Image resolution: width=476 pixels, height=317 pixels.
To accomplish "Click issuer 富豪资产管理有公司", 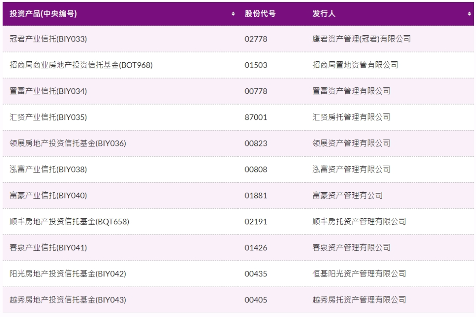I will [348, 196].
